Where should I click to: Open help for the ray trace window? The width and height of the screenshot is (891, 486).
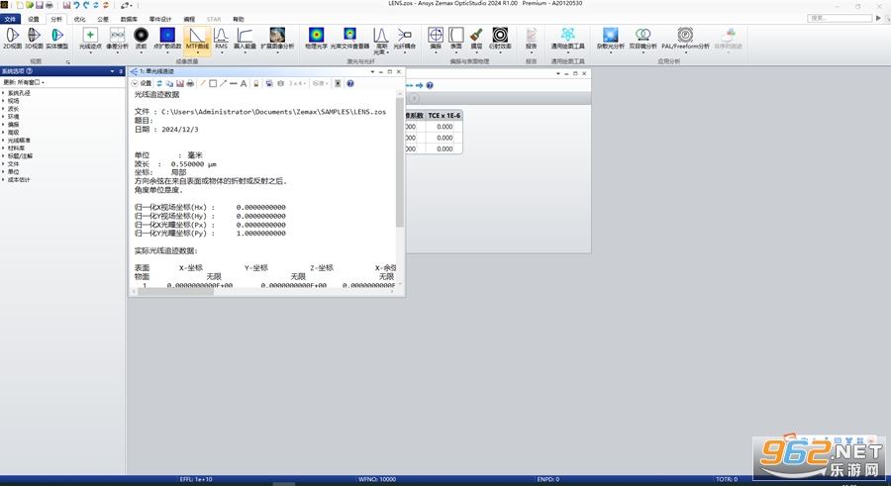coord(350,83)
